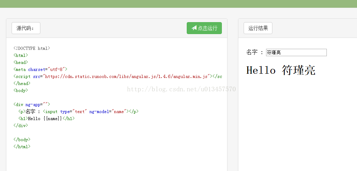Click the closing </body> tag line
Image resolution: width=357 pixels, height=171 pixels.
pos(22,140)
